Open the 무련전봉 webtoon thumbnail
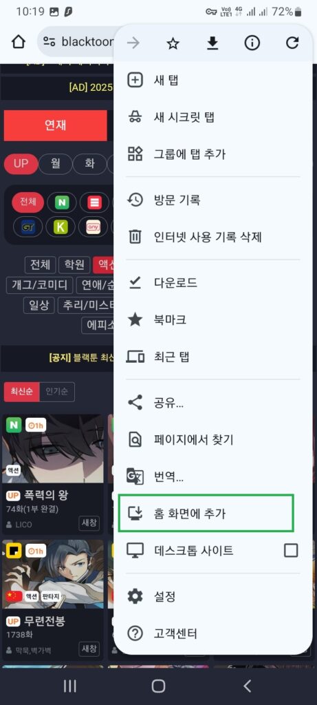 [x=52, y=574]
